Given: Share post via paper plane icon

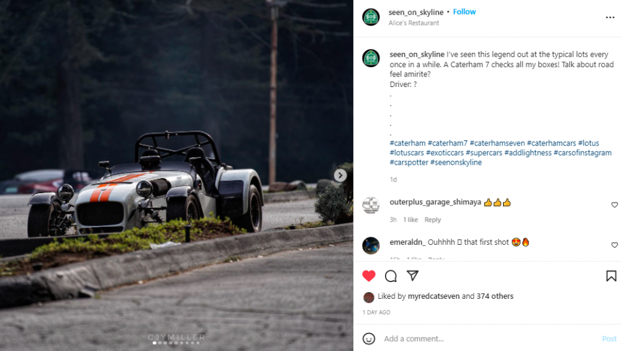Looking at the screenshot, I should [x=412, y=275].
